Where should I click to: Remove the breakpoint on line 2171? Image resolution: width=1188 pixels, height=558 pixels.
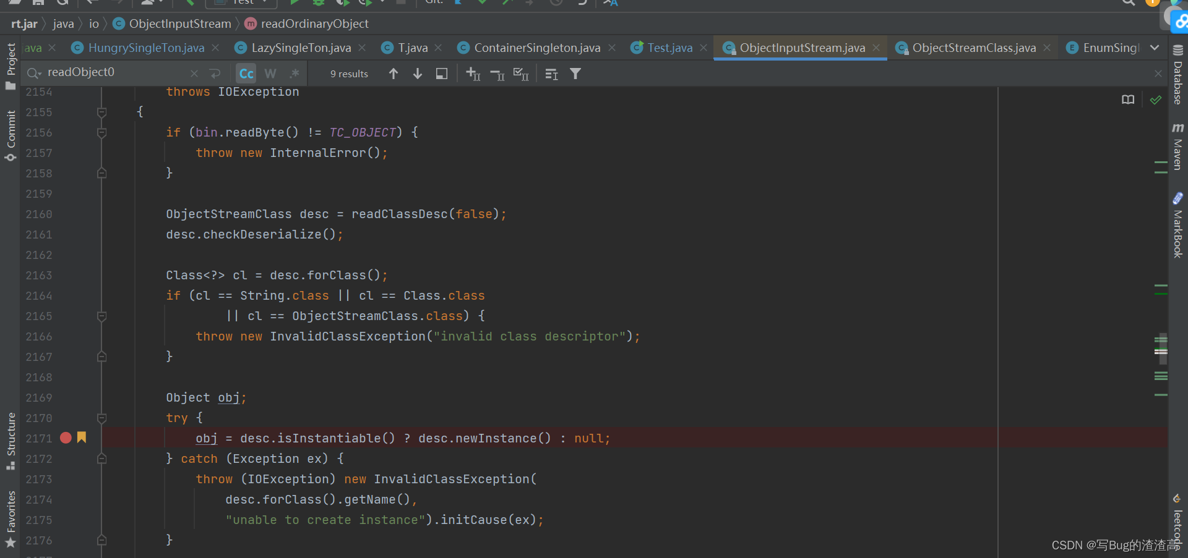click(x=66, y=438)
